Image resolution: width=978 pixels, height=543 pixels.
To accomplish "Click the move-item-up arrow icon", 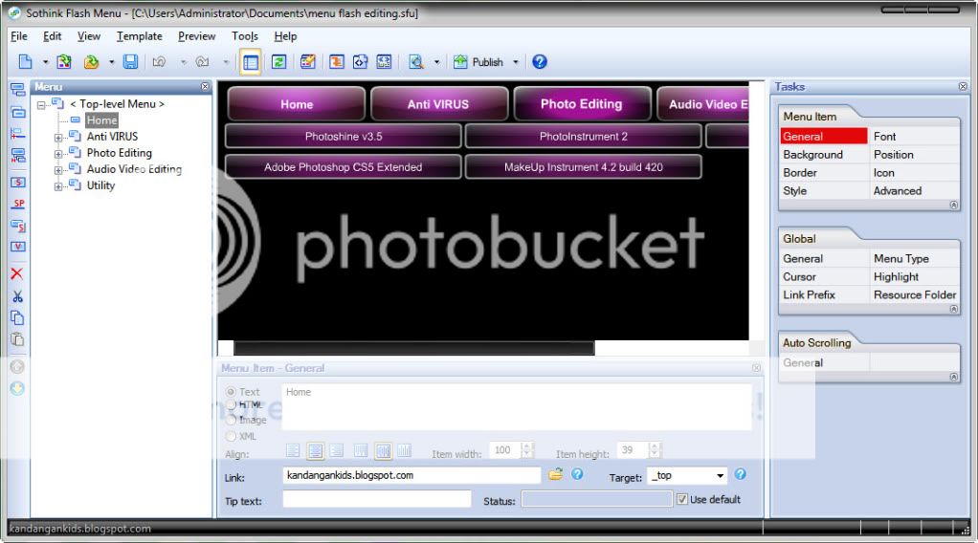I will click(x=17, y=367).
